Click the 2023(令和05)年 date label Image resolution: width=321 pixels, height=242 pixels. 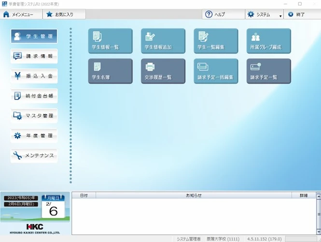click(21, 198)
